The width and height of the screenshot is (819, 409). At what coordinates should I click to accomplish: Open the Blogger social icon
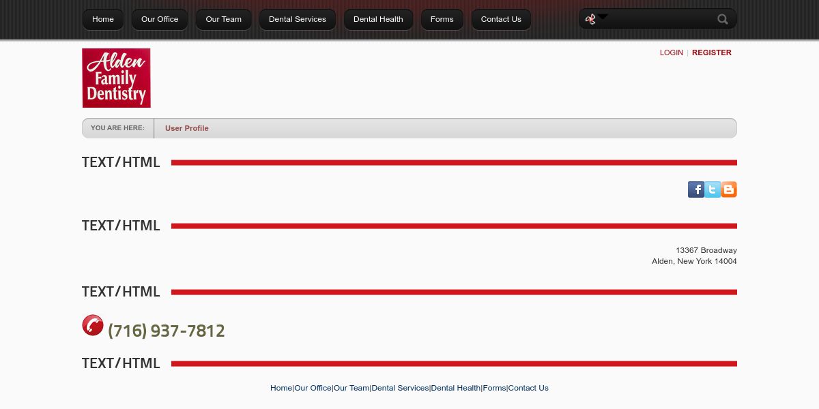(729, 190)
